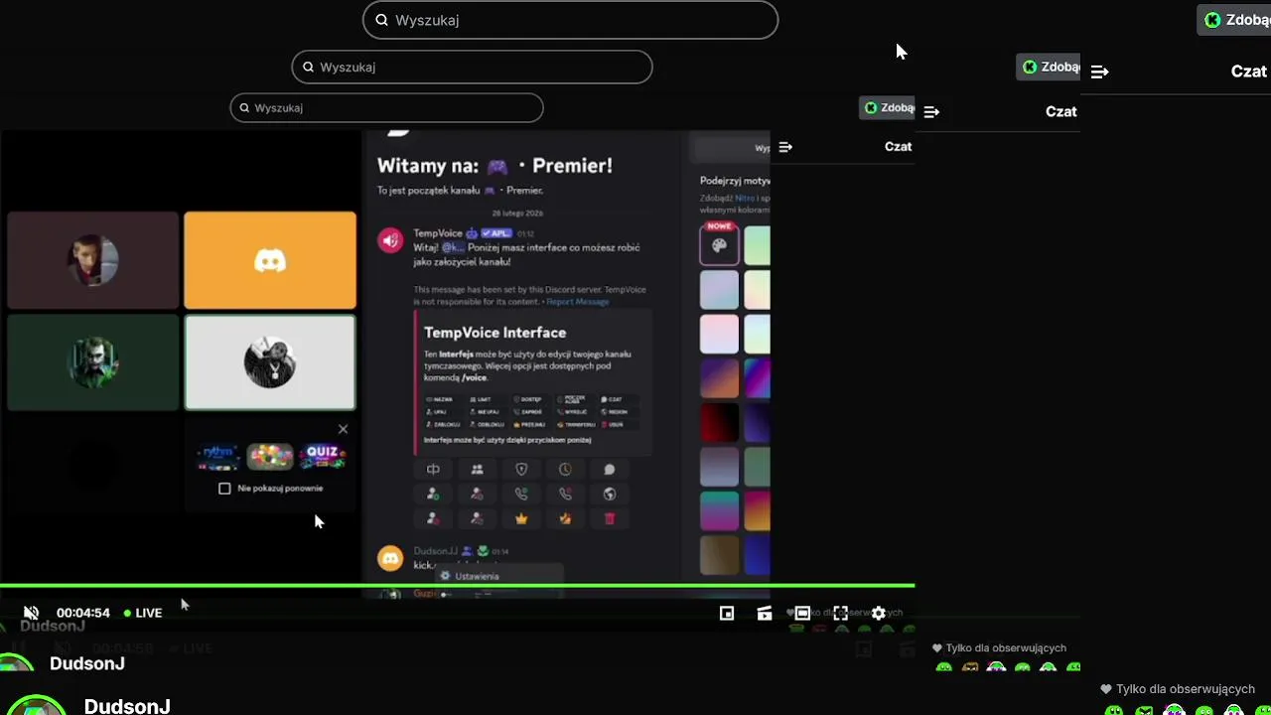Click TempVoice block user icon
The image size is (1271, 715).
pos(433,518)
